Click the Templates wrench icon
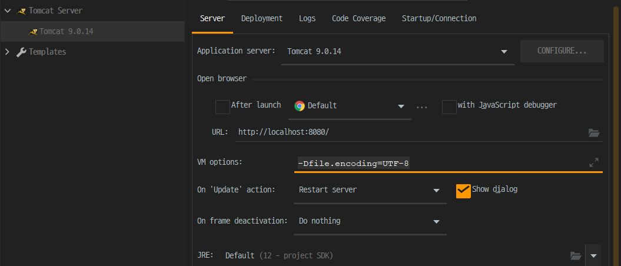 (x=21, y=52)
